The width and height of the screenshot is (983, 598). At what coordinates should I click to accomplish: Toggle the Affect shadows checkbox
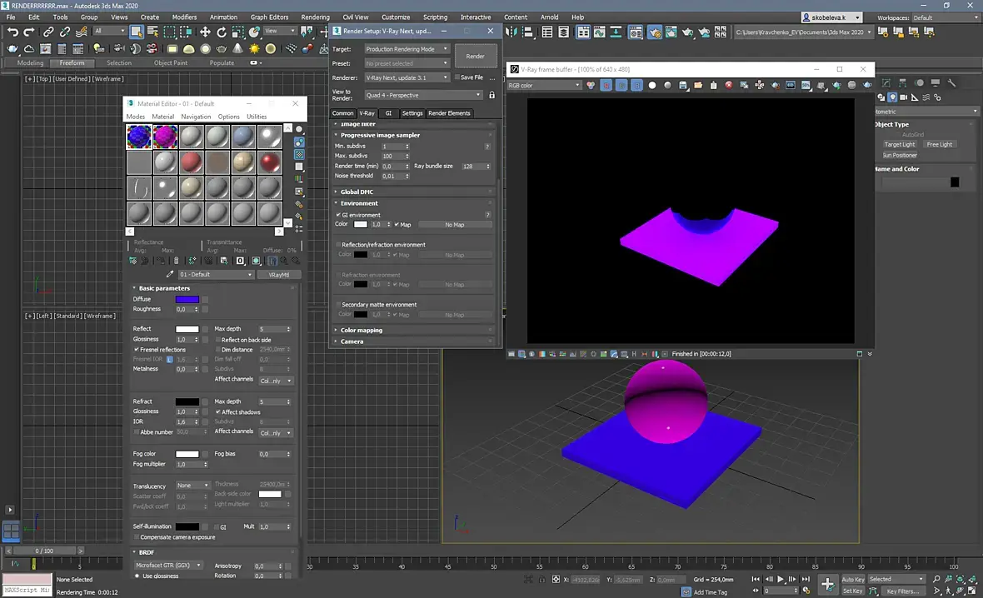coord(218,412)
